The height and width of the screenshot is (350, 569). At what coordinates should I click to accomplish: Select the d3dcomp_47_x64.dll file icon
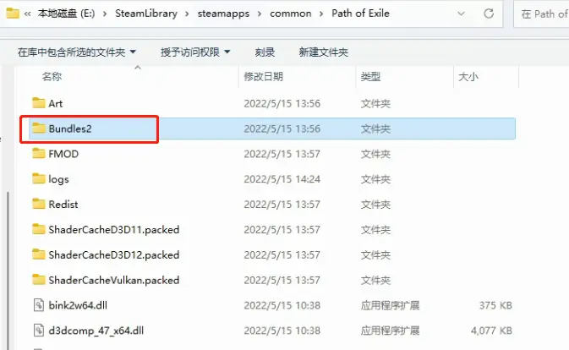click(x=39, y=330)
